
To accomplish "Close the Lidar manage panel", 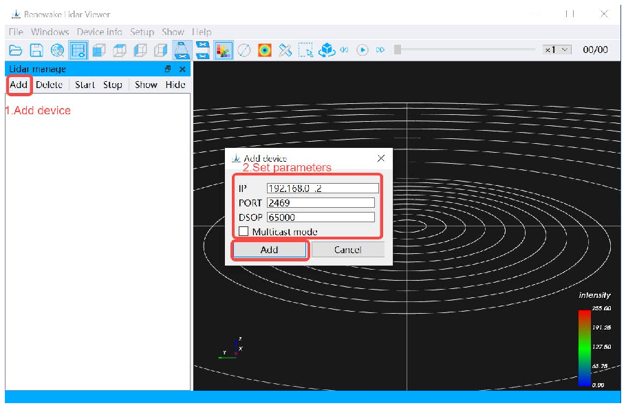I will [182, 69].
